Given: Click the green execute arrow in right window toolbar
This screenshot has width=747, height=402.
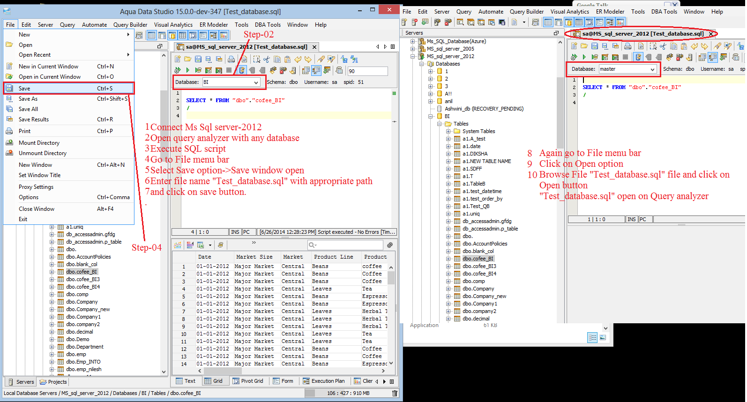Looking at the screenshot, I should (x=584, y=57).
